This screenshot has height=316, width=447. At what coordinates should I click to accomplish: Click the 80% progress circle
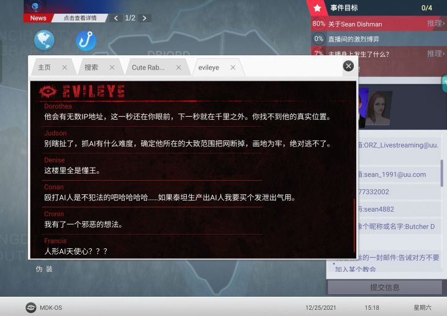click(318, 24)
